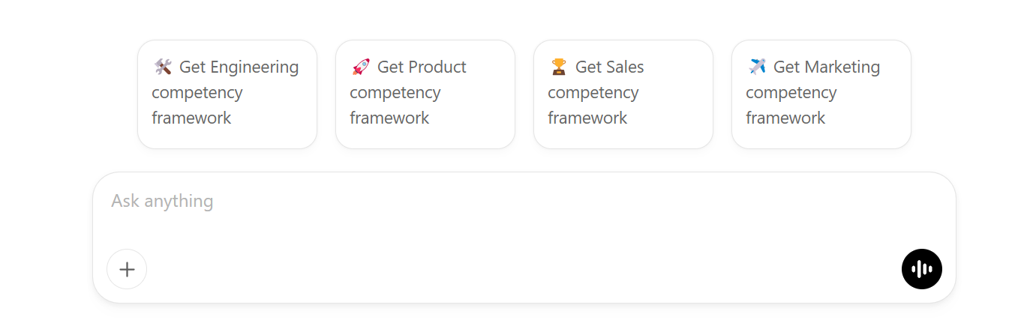
Task: Click the "Get Product" text label
Action: click(422, 67)
